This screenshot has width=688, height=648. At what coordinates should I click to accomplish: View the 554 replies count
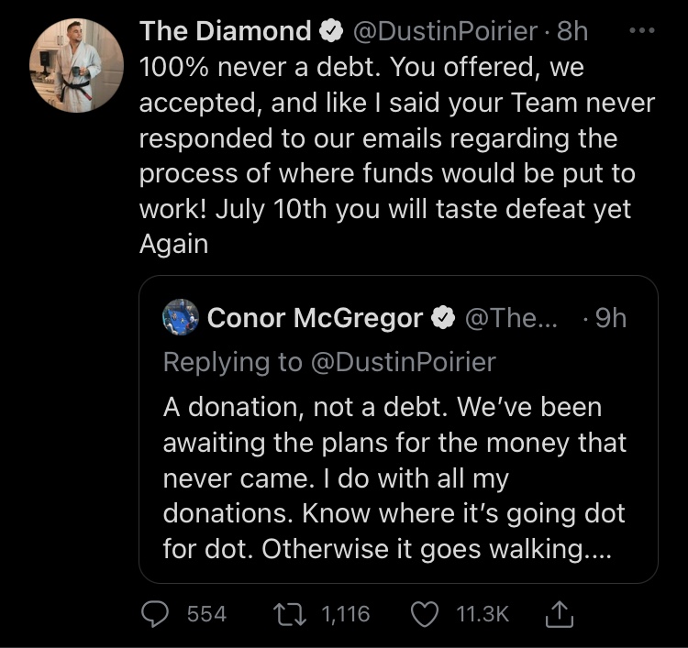206,614
